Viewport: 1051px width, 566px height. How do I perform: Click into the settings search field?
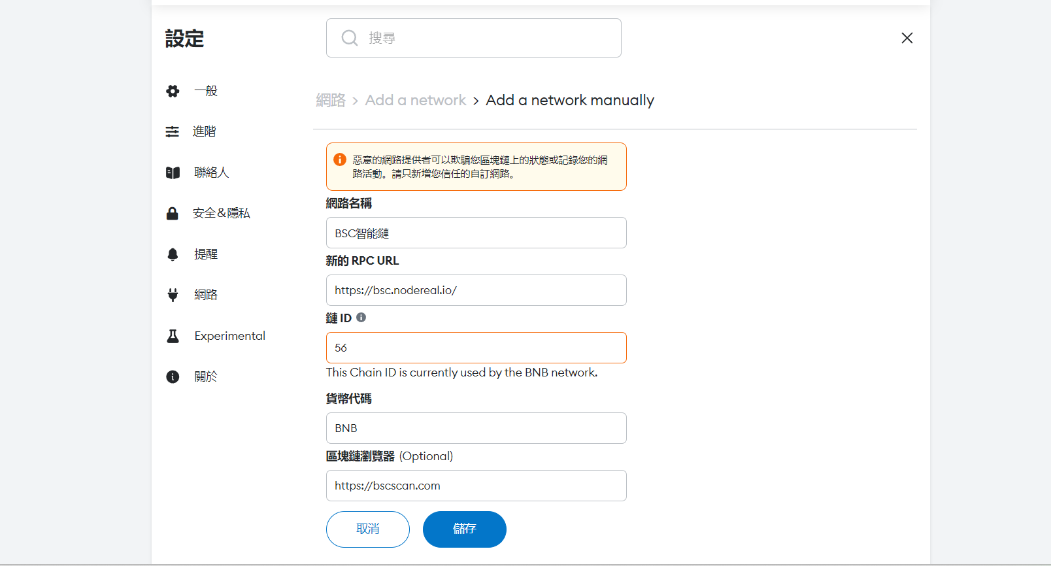click(484, 38)
